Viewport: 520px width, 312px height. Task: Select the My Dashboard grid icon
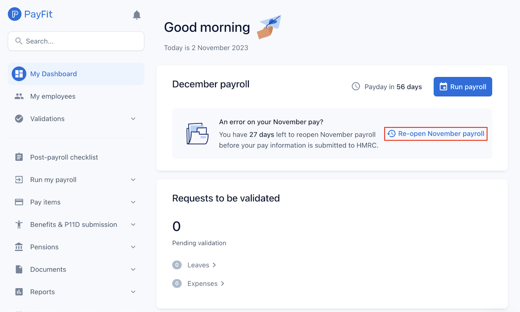point(19,74)
